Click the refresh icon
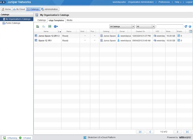Viewport: 193px width, 140px height. click(186, 26)
